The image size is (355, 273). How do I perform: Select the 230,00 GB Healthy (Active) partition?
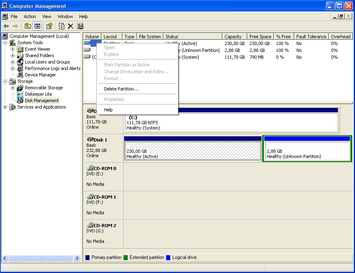(x=193, y=148)
